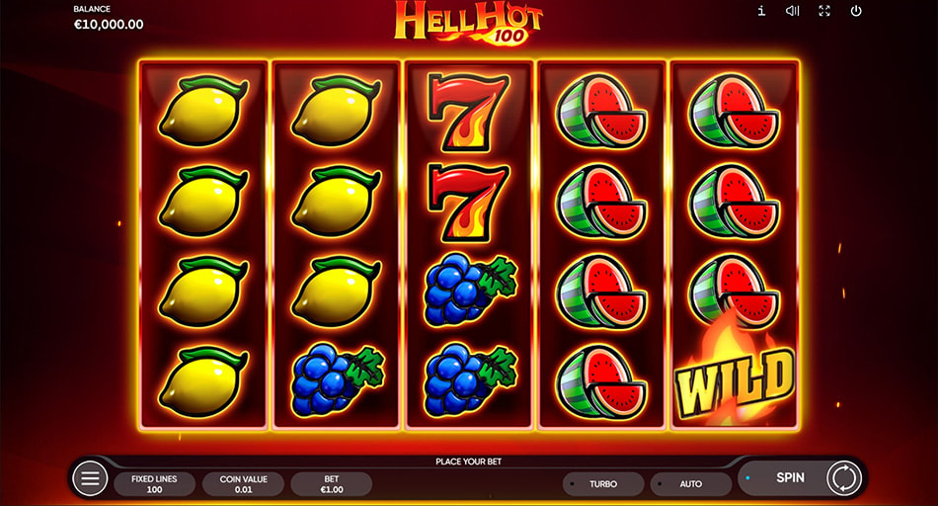Click the flaming WILD symbol
The width and height of the screenshot is (938, 506).
click(x=735, y=376)
